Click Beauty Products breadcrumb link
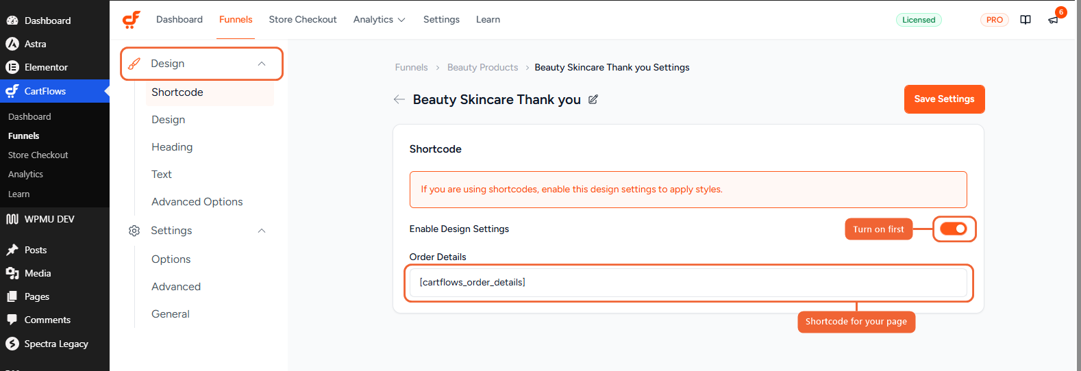The height and width of the screenshot is (371, 1081). click(482, 67)
